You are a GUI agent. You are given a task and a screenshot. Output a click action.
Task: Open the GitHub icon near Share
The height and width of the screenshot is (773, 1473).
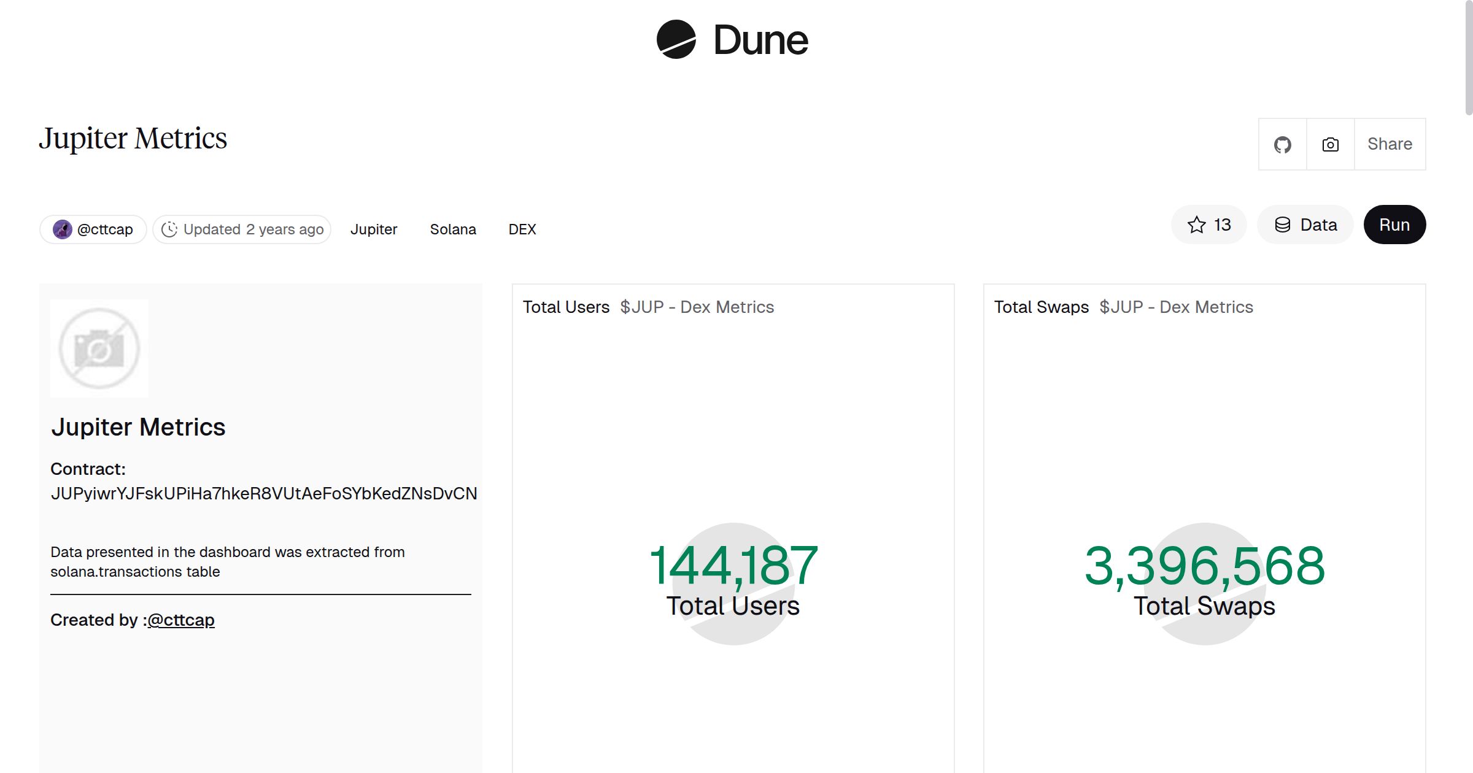pyautogui.click(x=1282, y=144)
